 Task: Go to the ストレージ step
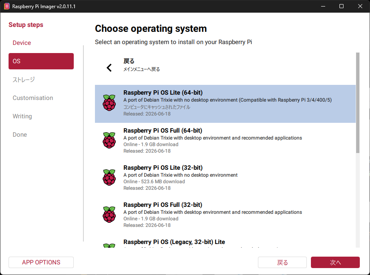(x=24, y=80)
